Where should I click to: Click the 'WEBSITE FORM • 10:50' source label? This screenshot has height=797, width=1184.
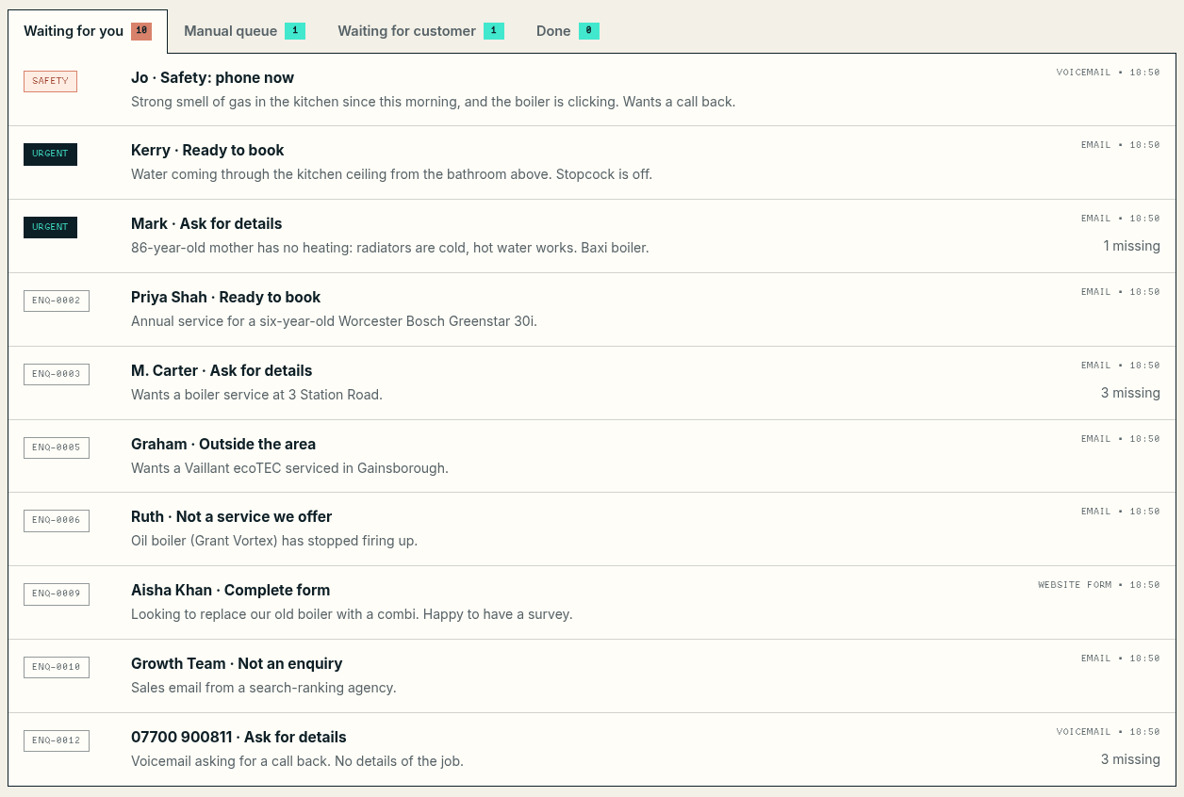1099,585
